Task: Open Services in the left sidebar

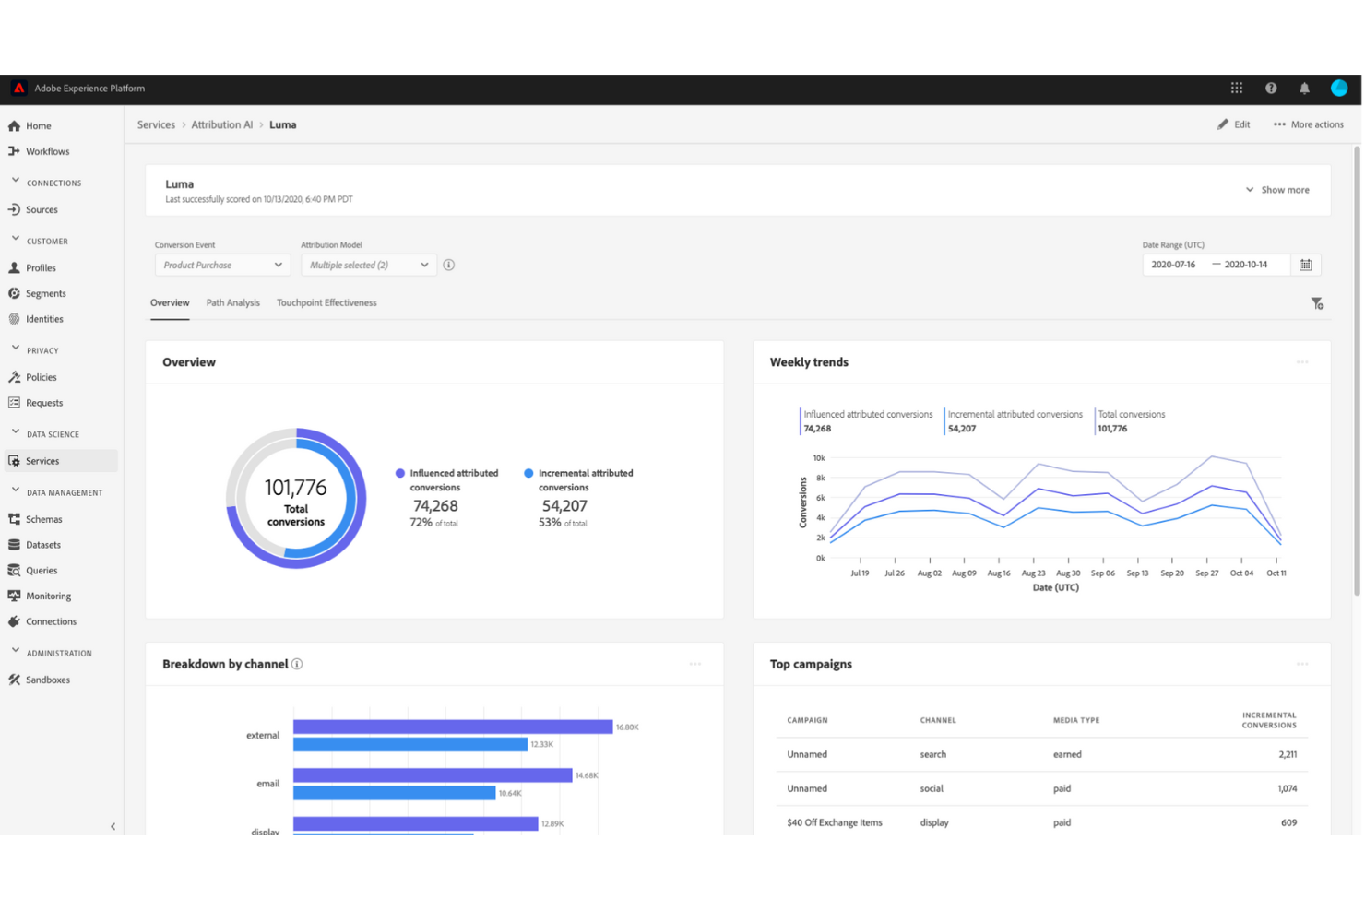Action: [x=62, y=461]
